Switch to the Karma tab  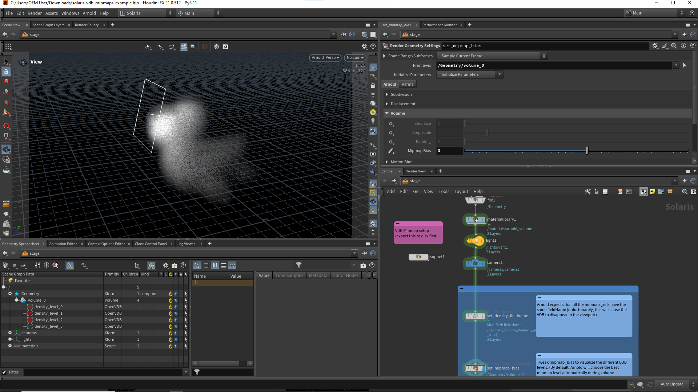(x=407, y=84)
